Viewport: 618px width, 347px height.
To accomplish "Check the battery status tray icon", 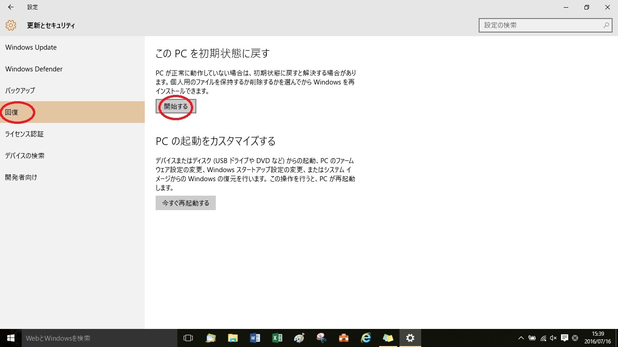I will pos(532,338).
